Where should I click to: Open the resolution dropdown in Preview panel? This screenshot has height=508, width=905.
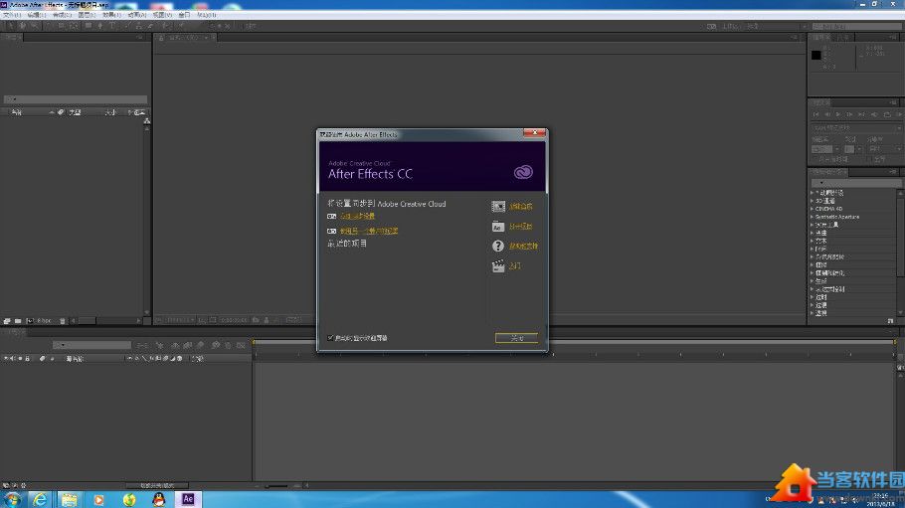884,148
